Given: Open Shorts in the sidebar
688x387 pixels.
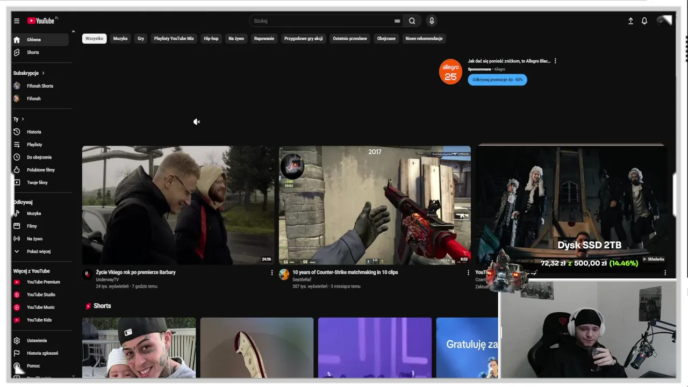Looking at the screenshot, I should click(40, 53).
